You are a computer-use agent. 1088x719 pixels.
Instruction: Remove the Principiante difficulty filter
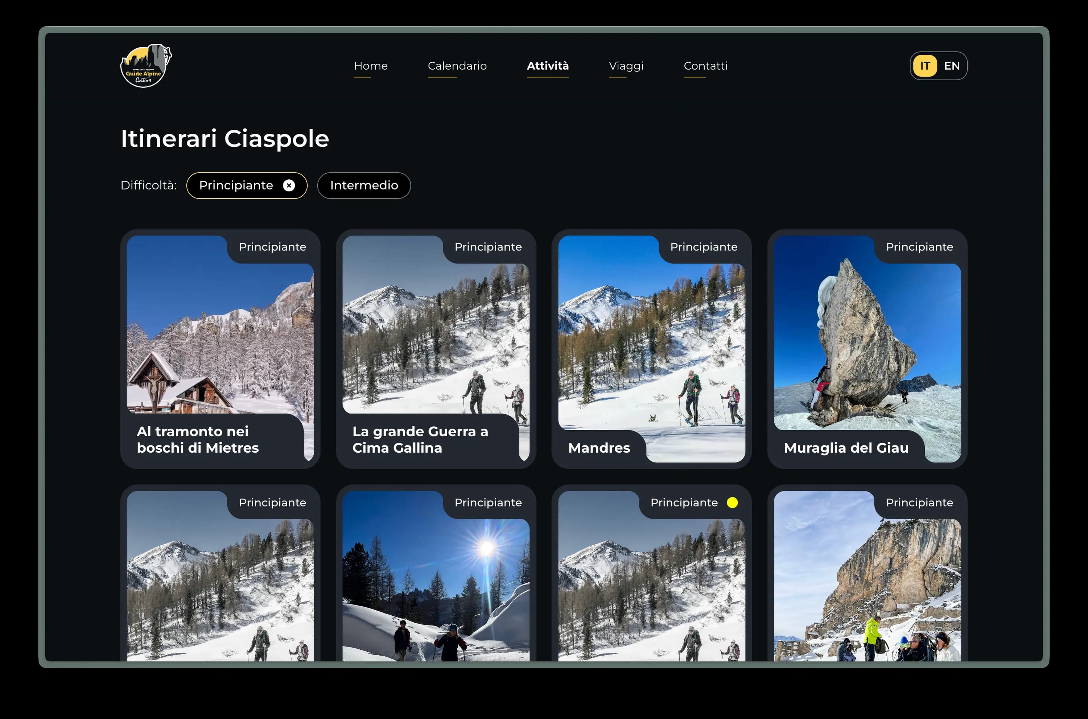(x=289, y=185)
